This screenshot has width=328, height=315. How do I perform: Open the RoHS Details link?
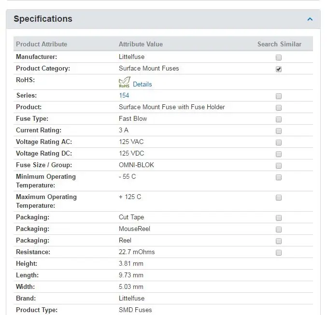142,84
